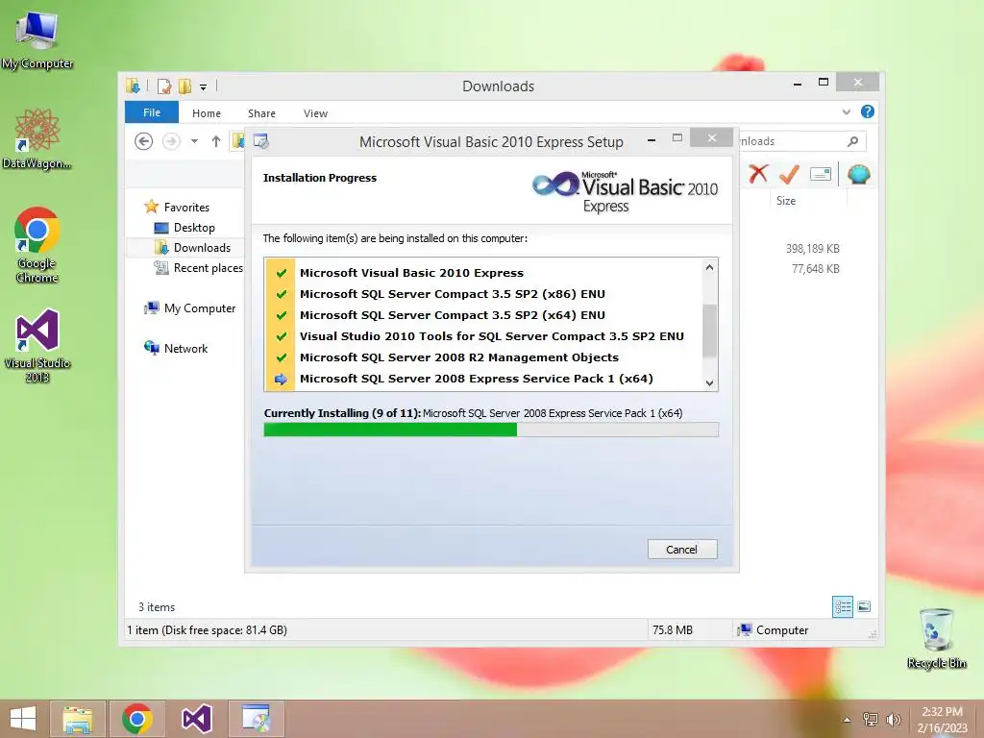
Task: Maximize the Downloads Explorer window
Action: tap(824, 83)
